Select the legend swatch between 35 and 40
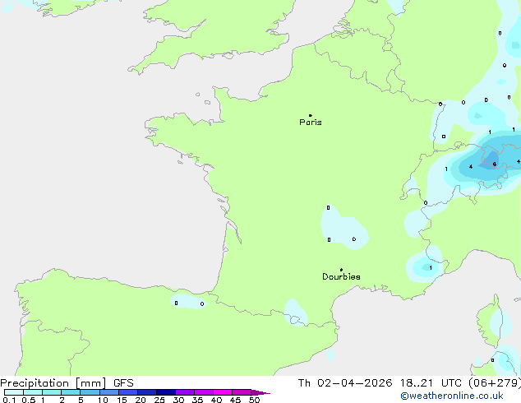Viewport: 521px width, 403px height. point(204,392)
